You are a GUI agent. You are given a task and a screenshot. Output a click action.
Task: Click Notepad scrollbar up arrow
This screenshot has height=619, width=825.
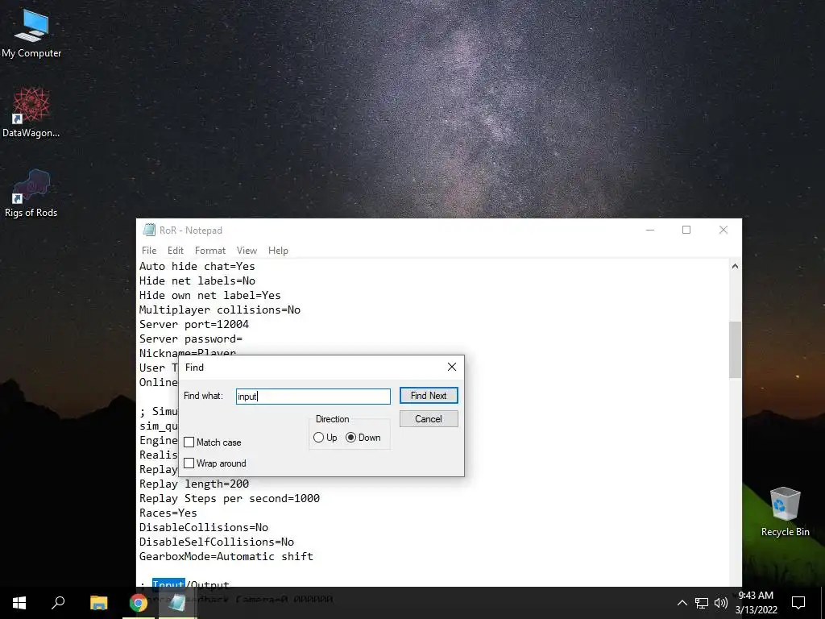click(735, 266)
